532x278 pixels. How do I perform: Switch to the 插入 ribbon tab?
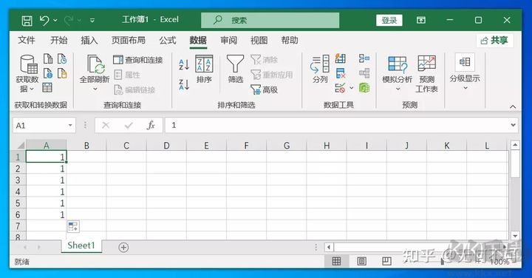[89, 41]
